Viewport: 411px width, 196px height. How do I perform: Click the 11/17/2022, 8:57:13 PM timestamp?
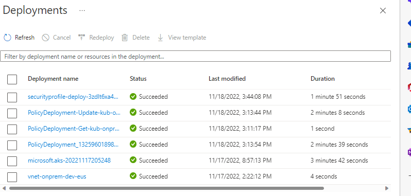[x=240, y=161]
